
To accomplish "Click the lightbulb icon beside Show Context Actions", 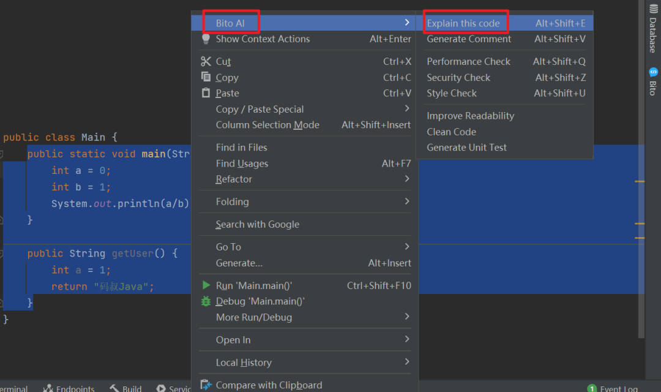I will (206, 39).
